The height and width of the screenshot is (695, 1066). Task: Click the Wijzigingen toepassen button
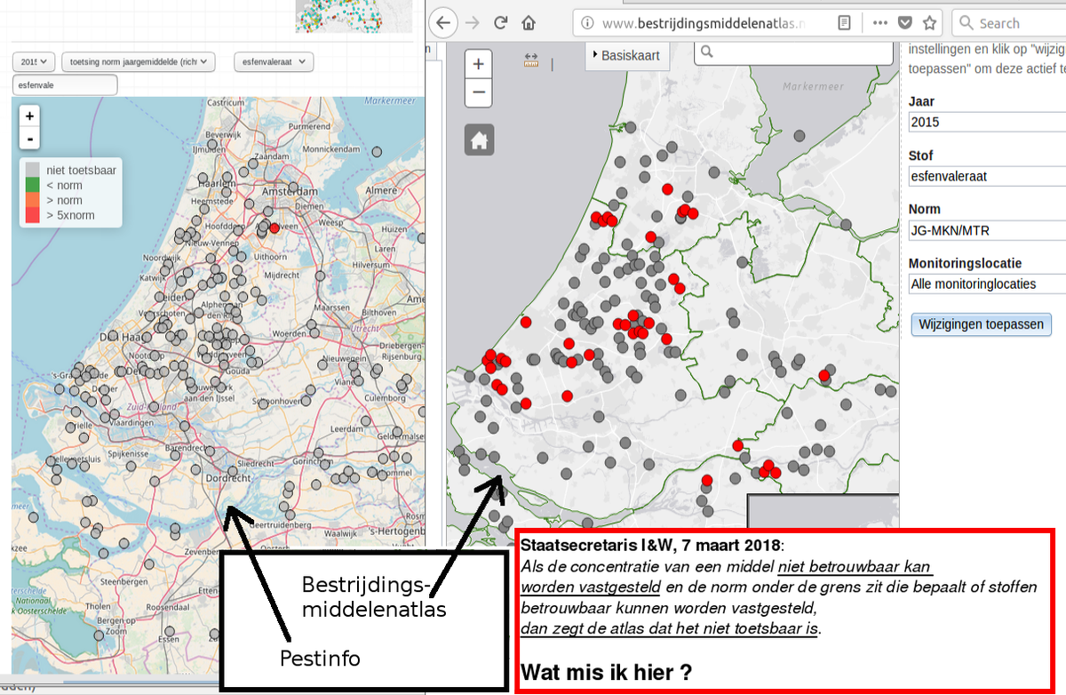[981, 324]
